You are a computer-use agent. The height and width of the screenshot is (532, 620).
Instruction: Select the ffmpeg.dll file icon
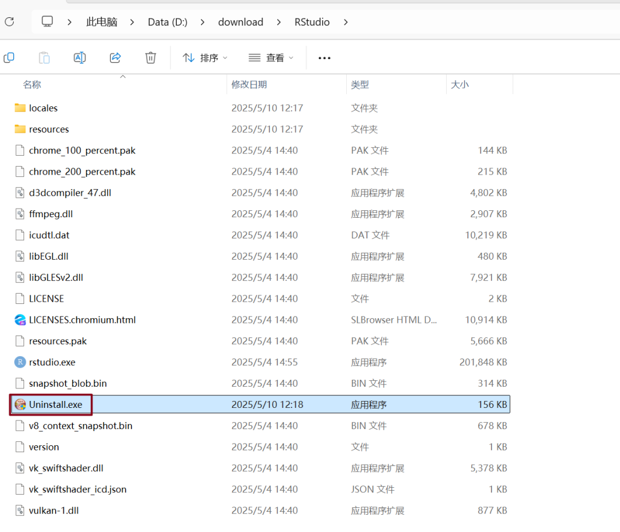tap(20, 214)
